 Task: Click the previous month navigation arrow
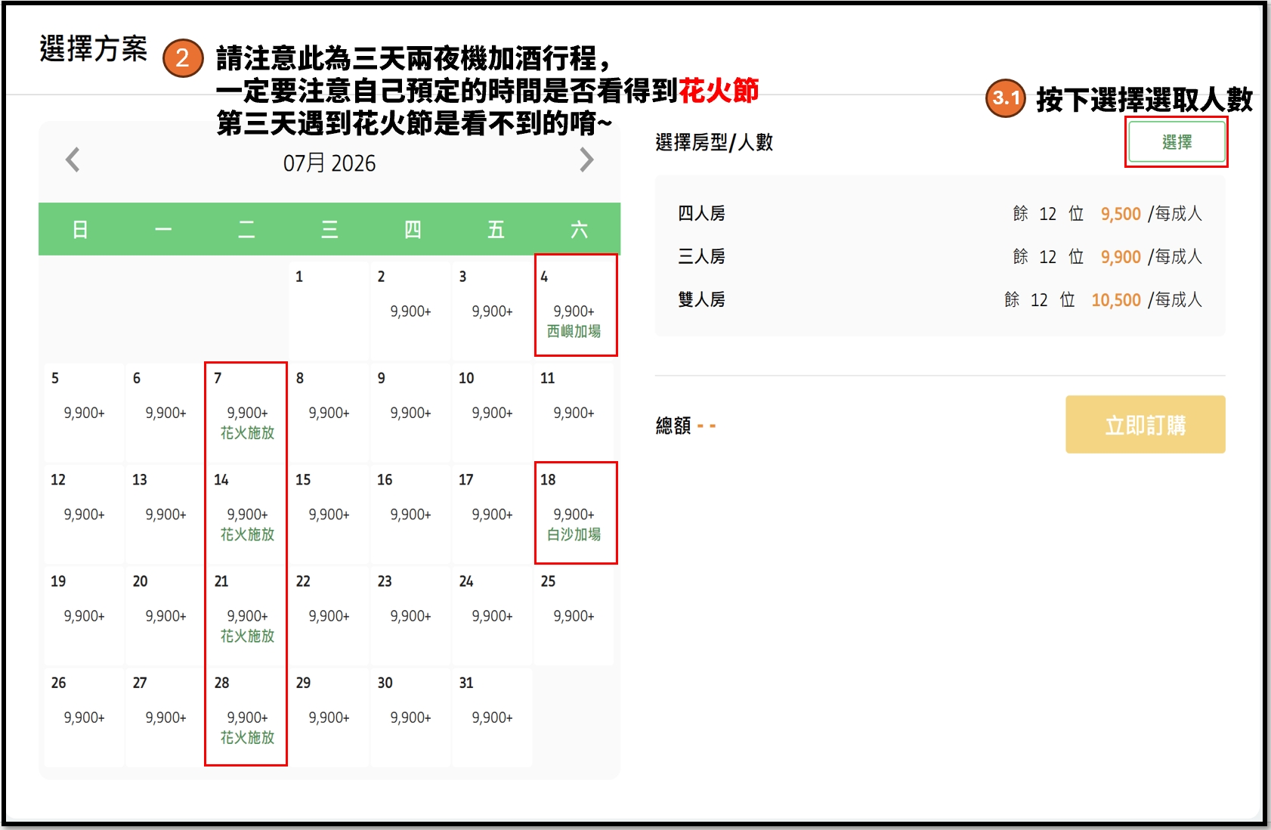click(73, 161)
